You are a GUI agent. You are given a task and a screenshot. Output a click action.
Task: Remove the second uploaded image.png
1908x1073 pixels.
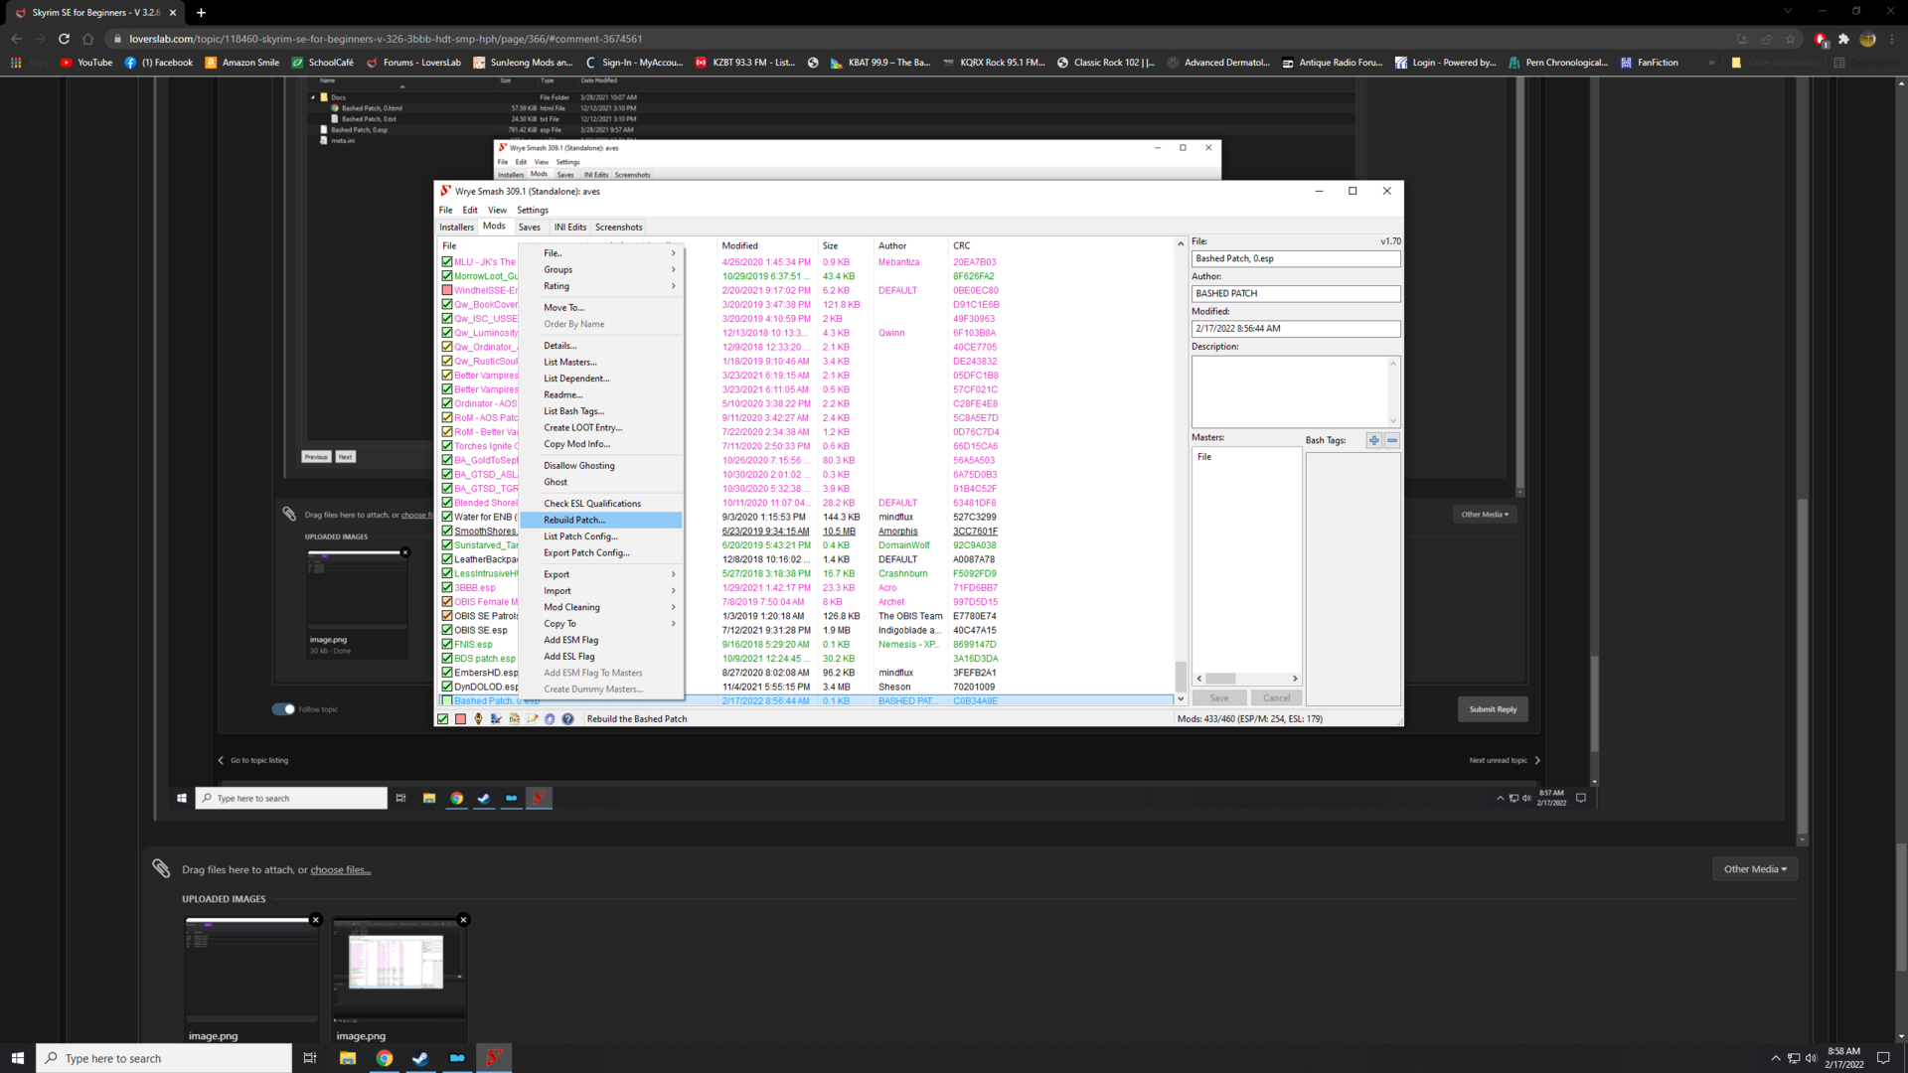point(463,920)
